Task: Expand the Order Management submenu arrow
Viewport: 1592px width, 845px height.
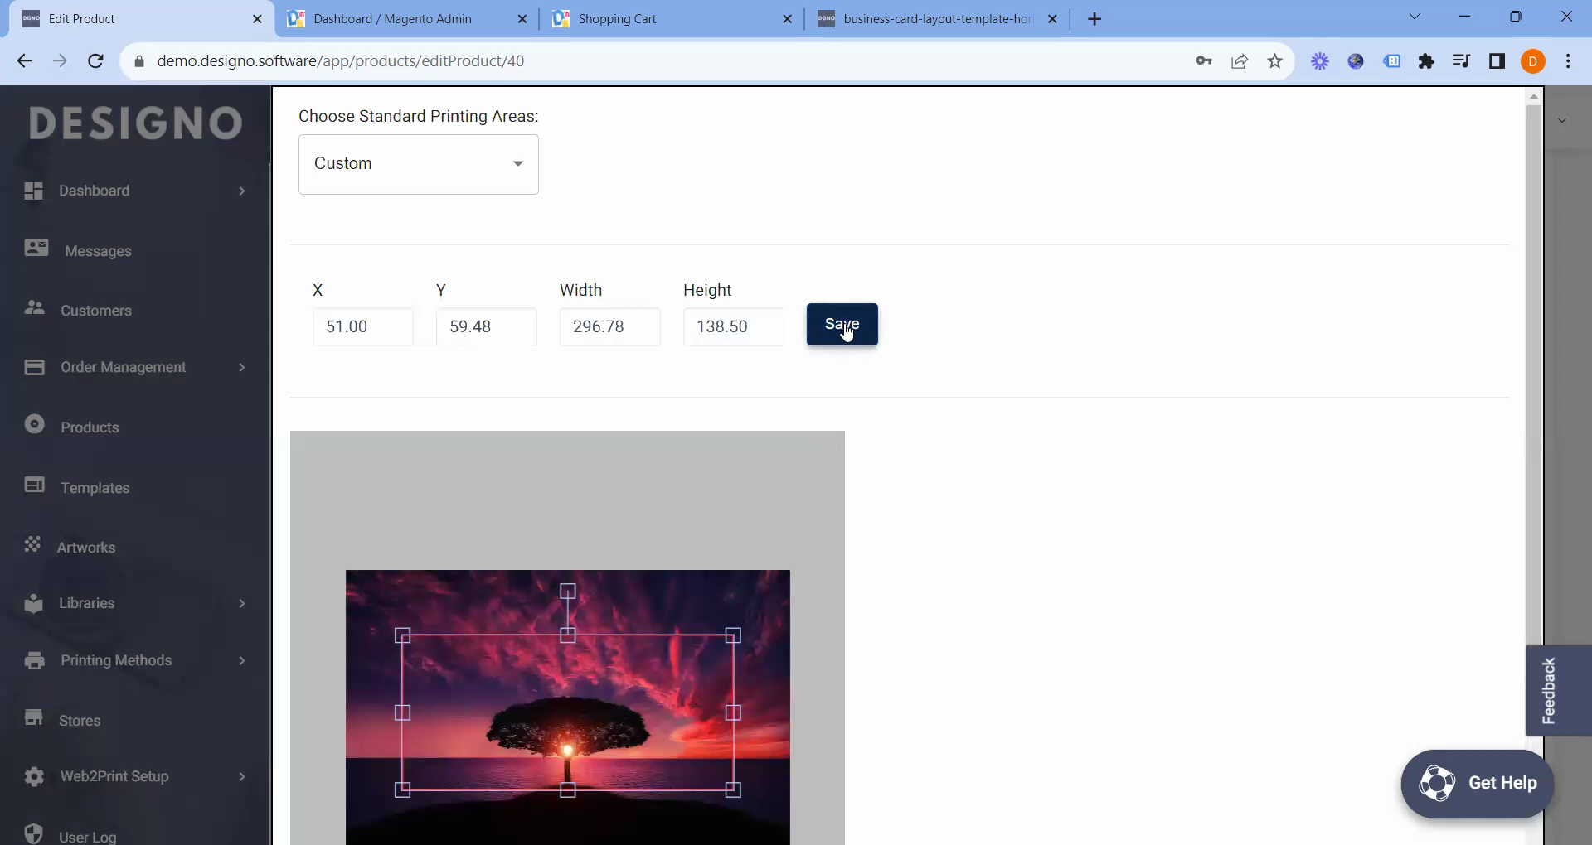Action: coord(242,368)
